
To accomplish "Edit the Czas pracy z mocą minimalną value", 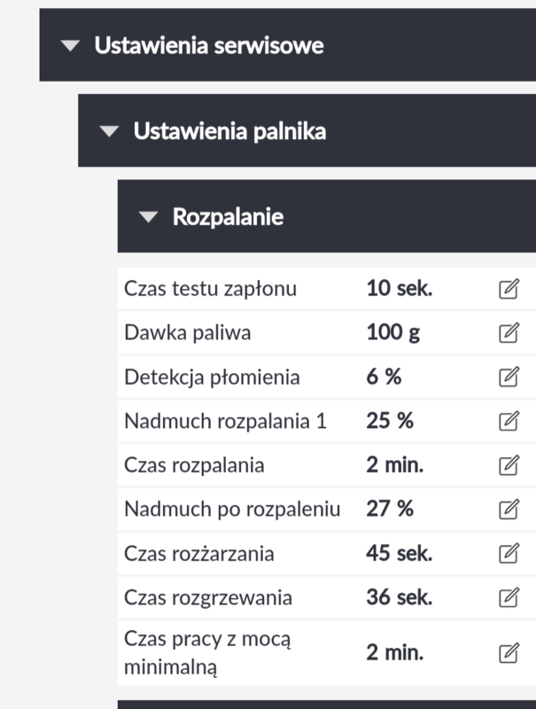I will (x=508, y=653).
